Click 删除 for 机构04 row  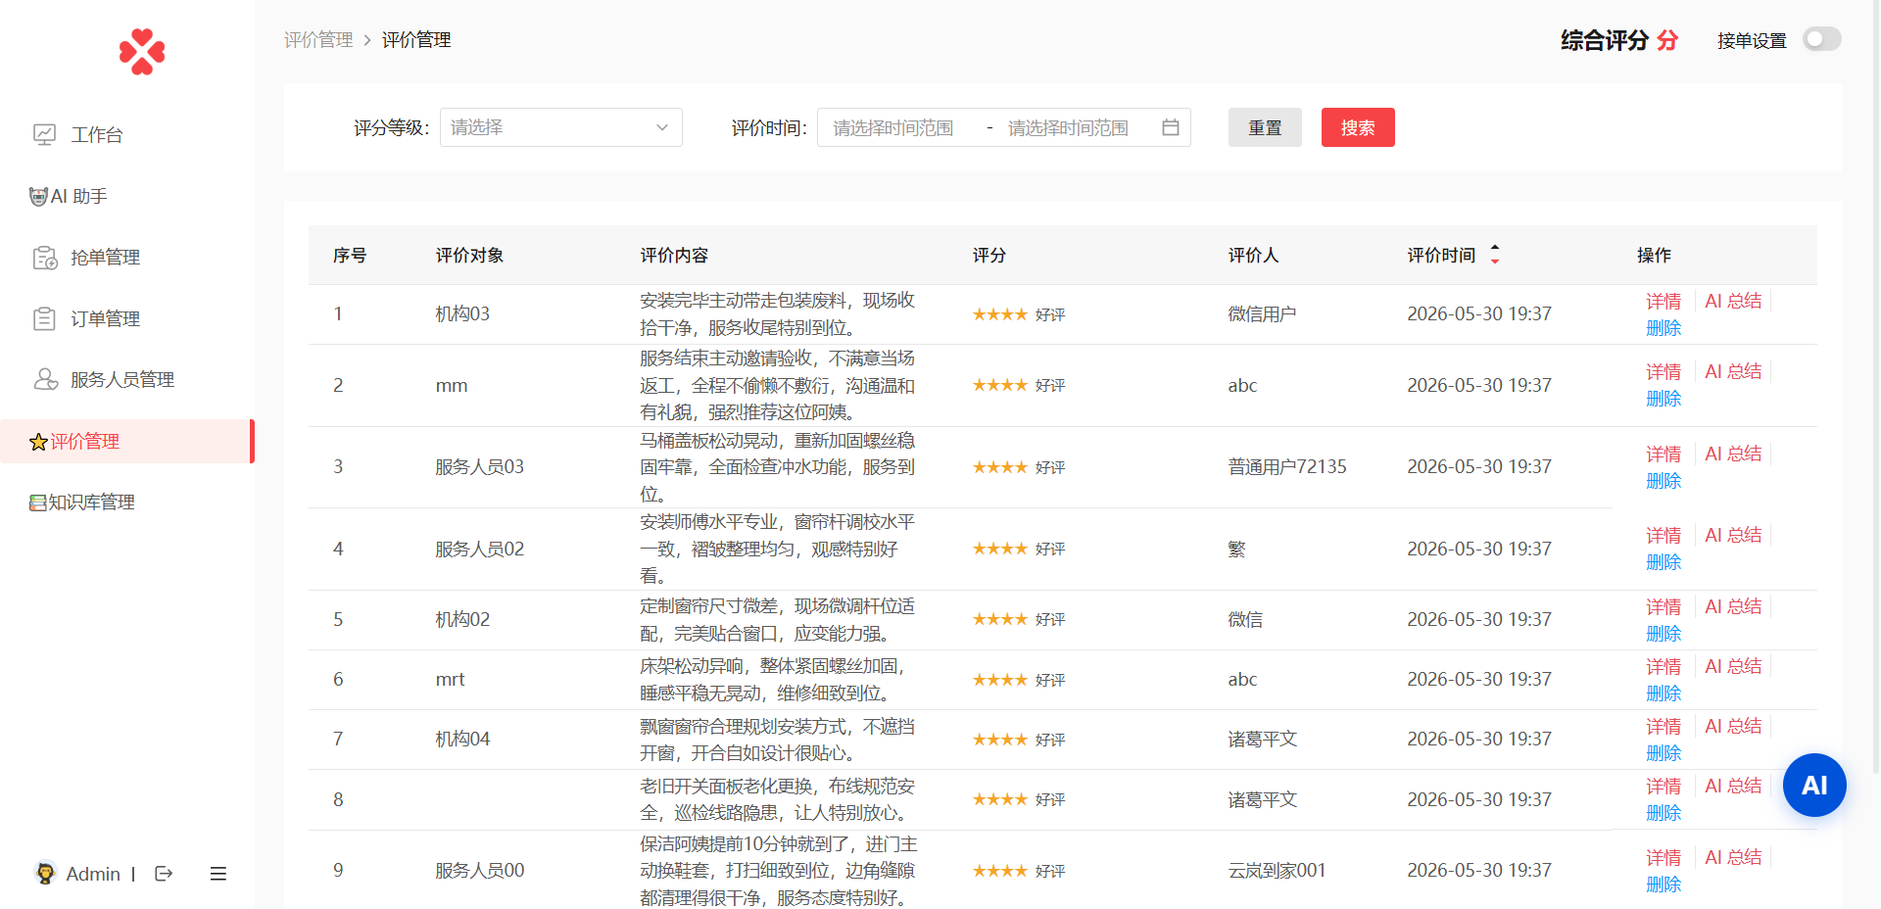click(x=1664, y=753)
